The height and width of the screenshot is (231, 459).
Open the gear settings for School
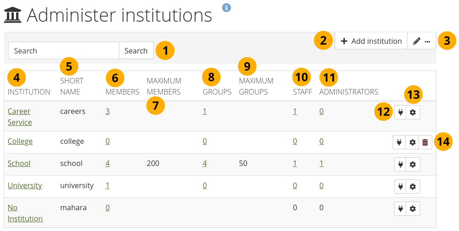[x=413, y=164]
